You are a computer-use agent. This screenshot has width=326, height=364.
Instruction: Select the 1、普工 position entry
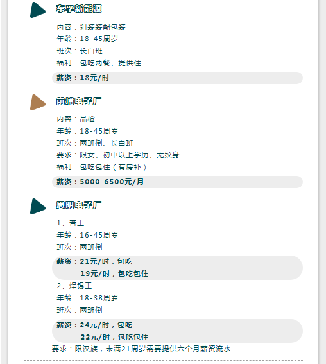[71, 223]
